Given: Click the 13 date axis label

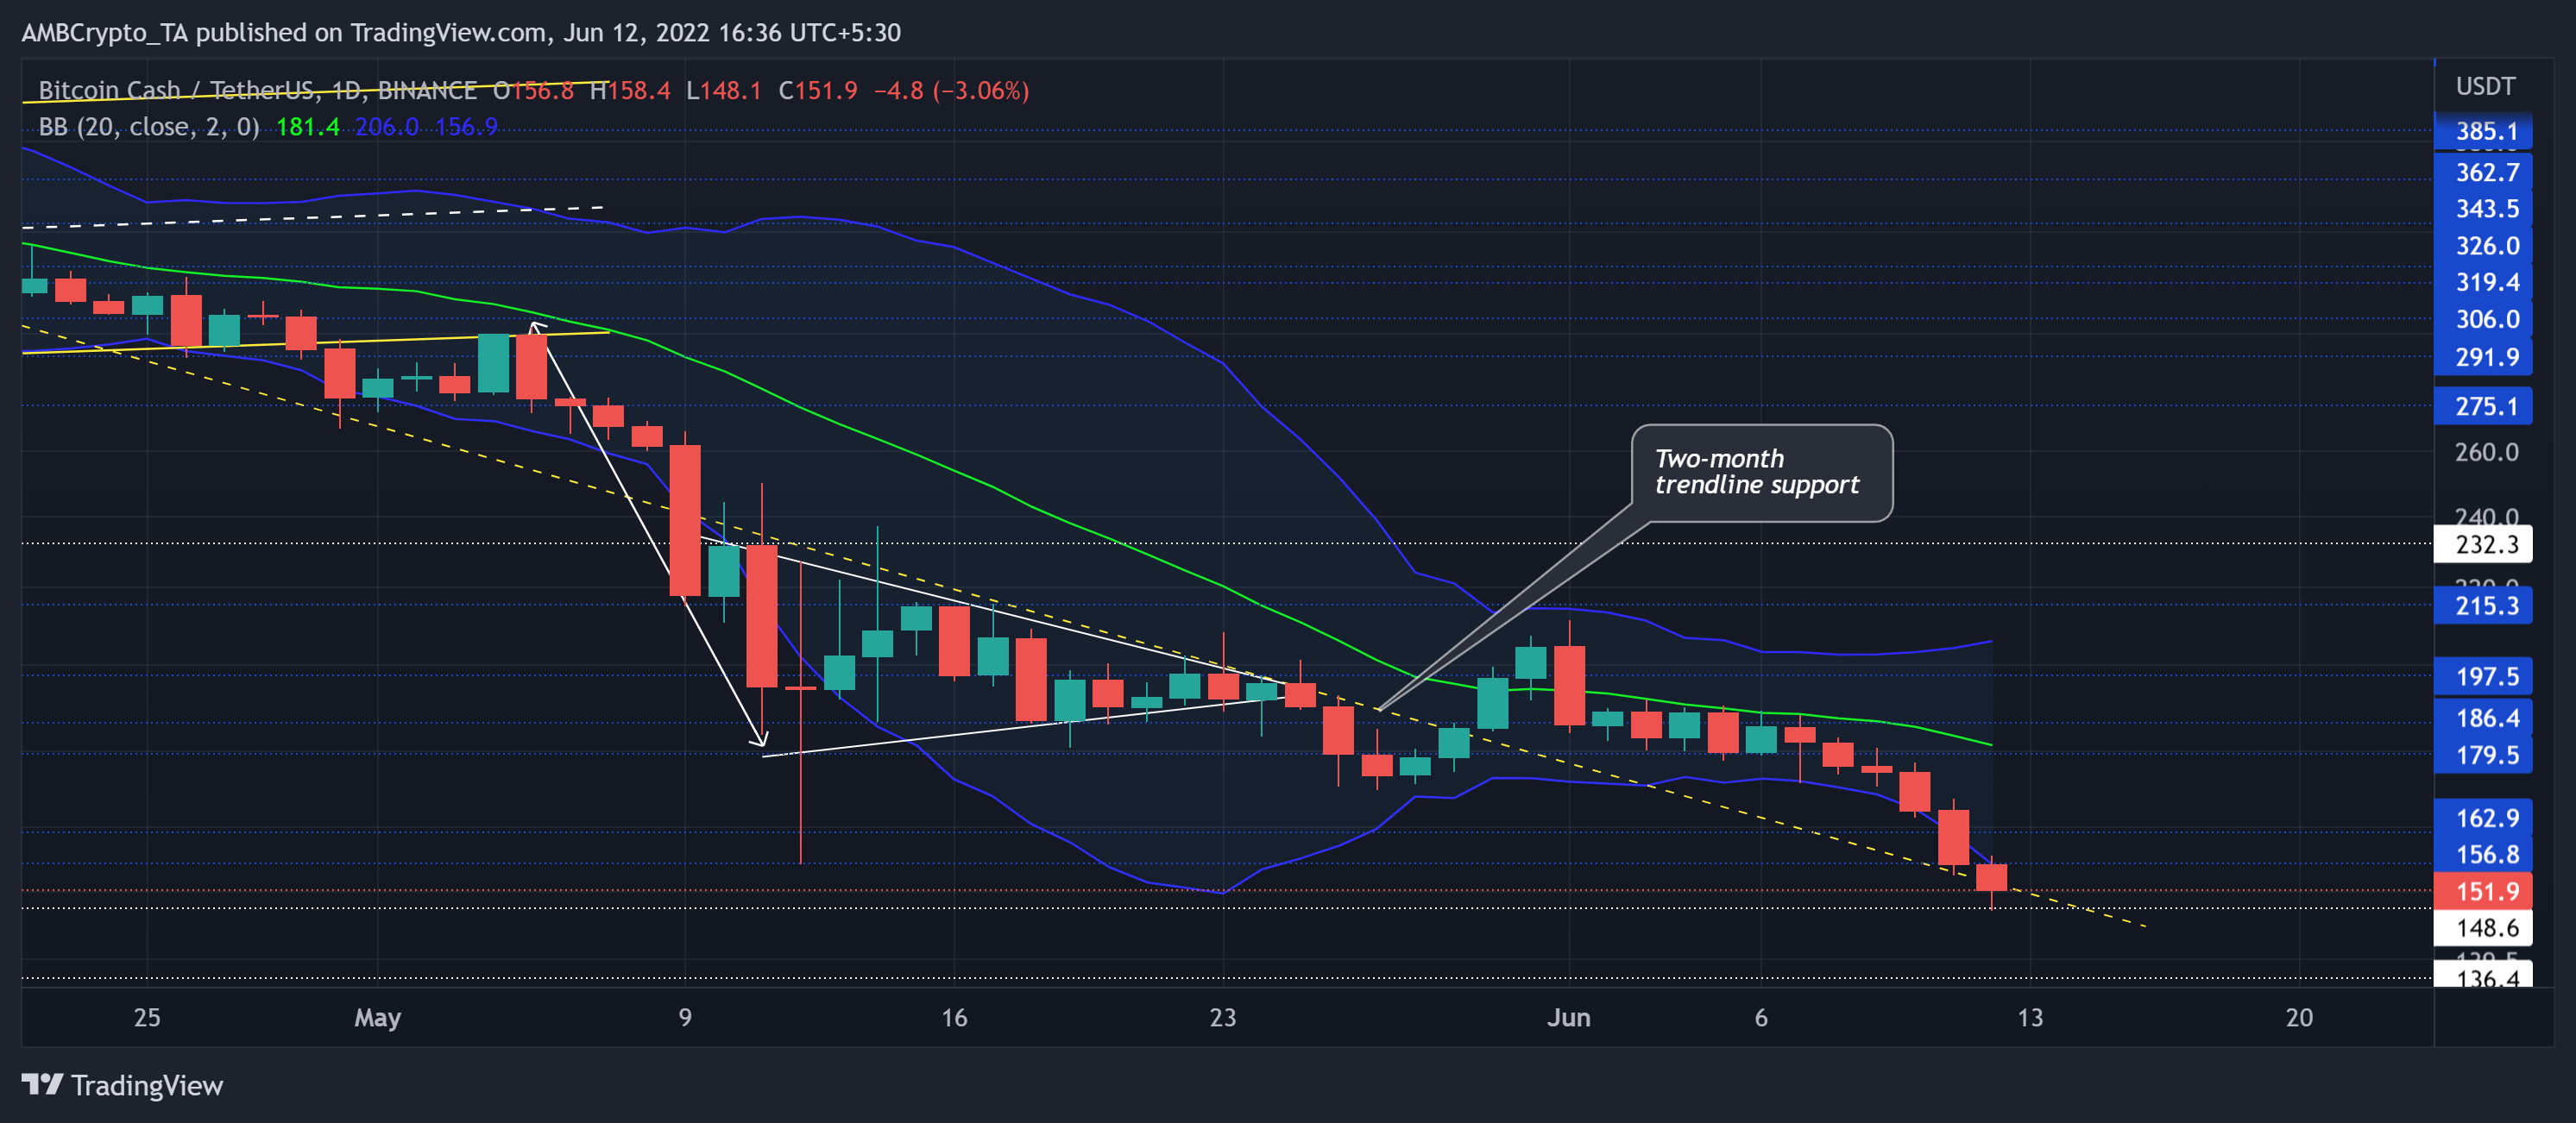Looking at the screenshot, I should pos(2030,1017).
